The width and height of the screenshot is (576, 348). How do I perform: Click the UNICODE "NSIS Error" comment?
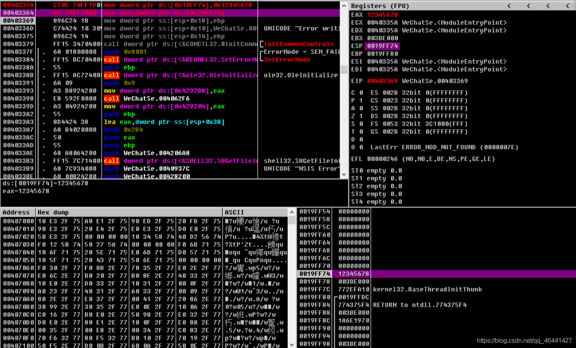(301, 169)
